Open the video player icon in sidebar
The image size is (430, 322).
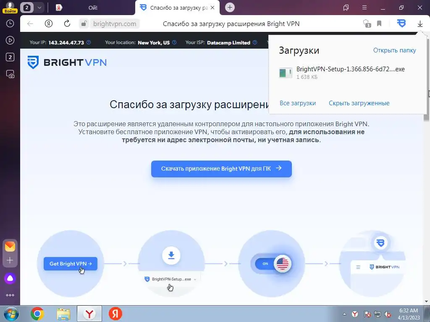click(10, 41)
